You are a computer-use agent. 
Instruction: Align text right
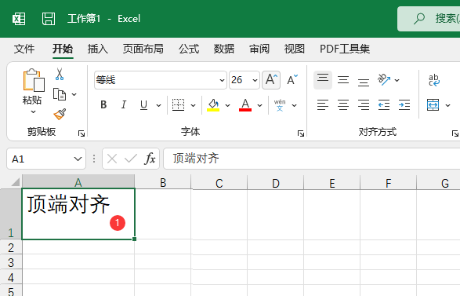click(364, 105)
